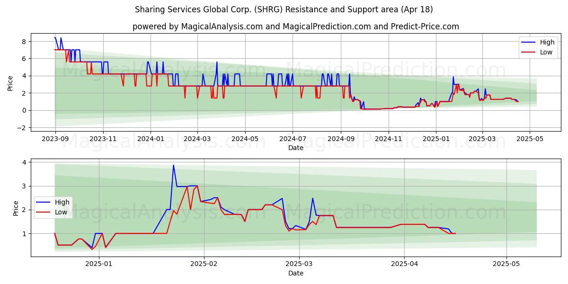Click the 2024-03 x-axis label
Viewport: 568px width, 284px height.
point(197,140)
